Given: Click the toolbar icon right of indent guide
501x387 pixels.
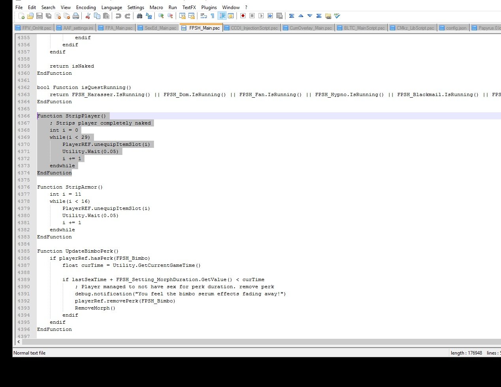Looking at the screenshot, I should coord(231,16).
